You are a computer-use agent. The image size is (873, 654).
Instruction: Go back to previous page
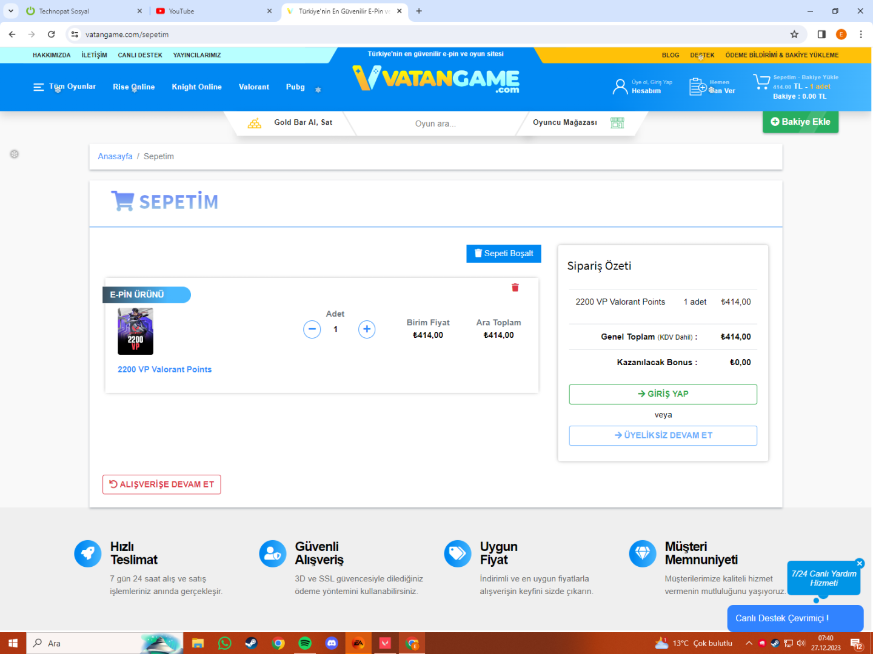[x=12, y=35]
